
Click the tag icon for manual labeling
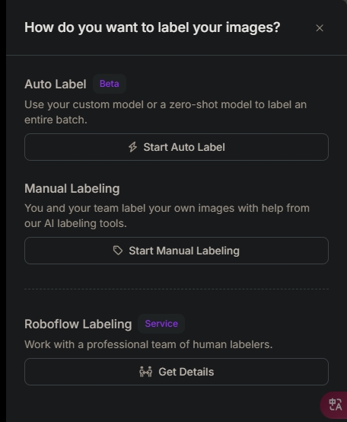pos(118,251)
